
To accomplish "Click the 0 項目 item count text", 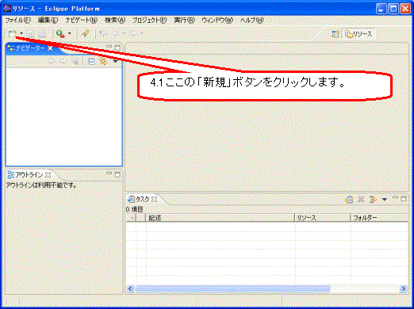I will 134,209.
